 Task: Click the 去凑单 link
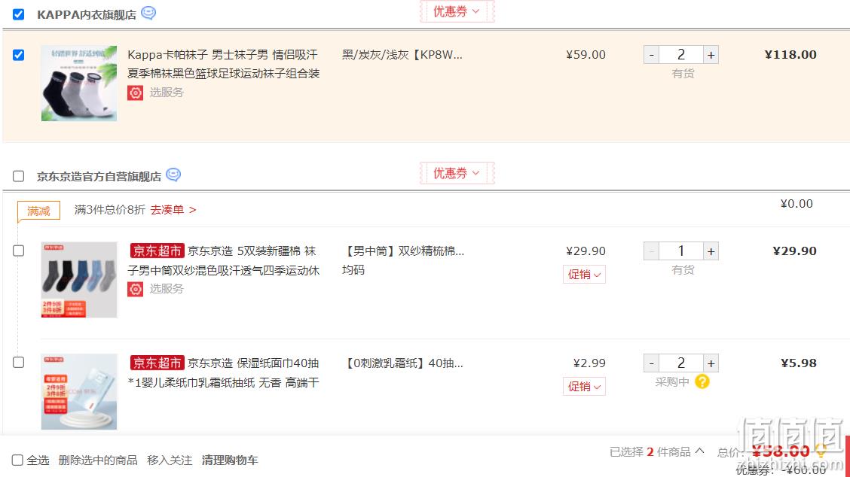coord(173,209)
